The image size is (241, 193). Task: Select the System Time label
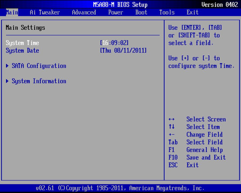tap(22, 43)
